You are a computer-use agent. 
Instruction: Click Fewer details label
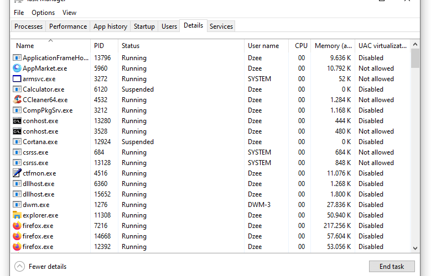pyautogui.click(x=48, y=267)
